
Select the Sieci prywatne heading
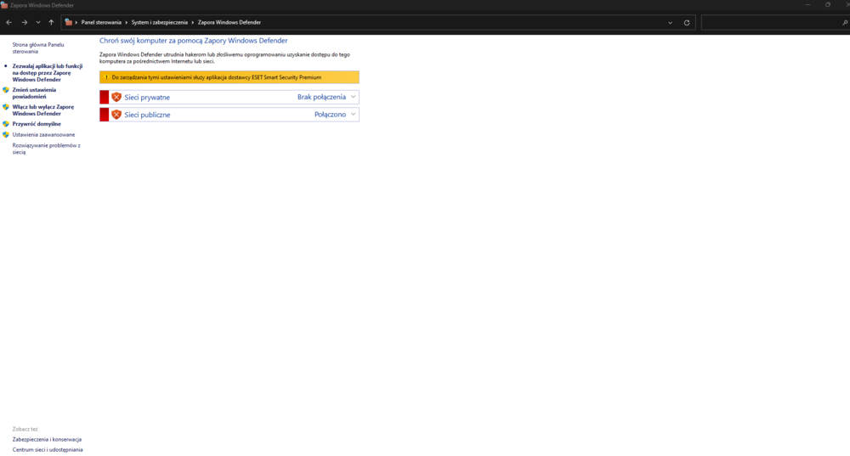pyautogui.click(x=147, y=98)
